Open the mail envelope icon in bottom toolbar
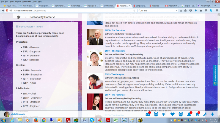This screenshot has width=220, height=123. click(148, 114)
